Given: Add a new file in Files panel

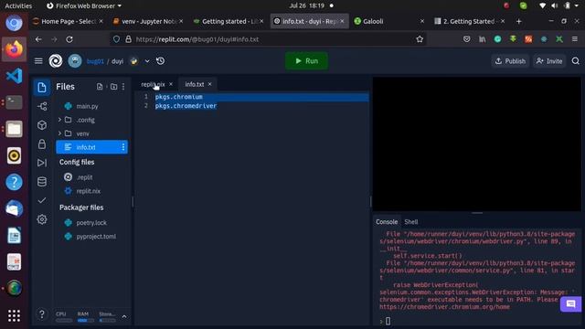Looking at the screenshot, I should coord(100,87).
